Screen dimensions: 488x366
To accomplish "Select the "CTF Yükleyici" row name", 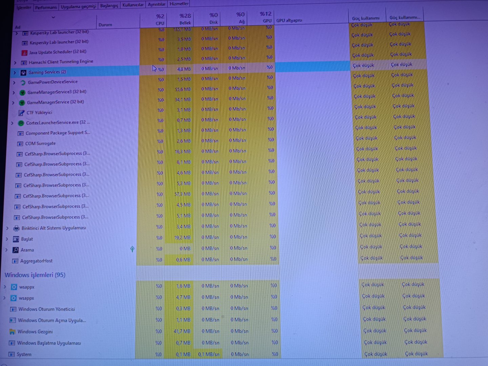I will coord(39,113).
